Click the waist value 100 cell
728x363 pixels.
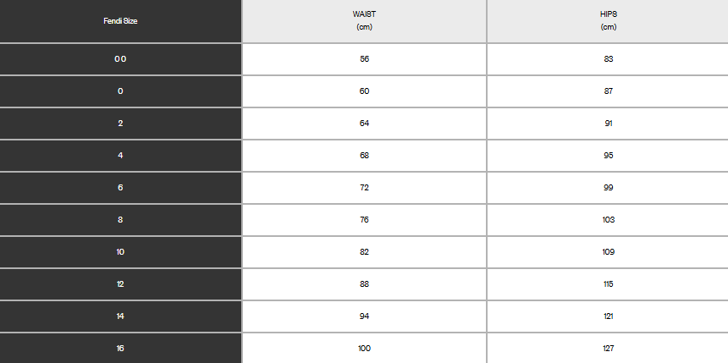[x=364, y=348]
